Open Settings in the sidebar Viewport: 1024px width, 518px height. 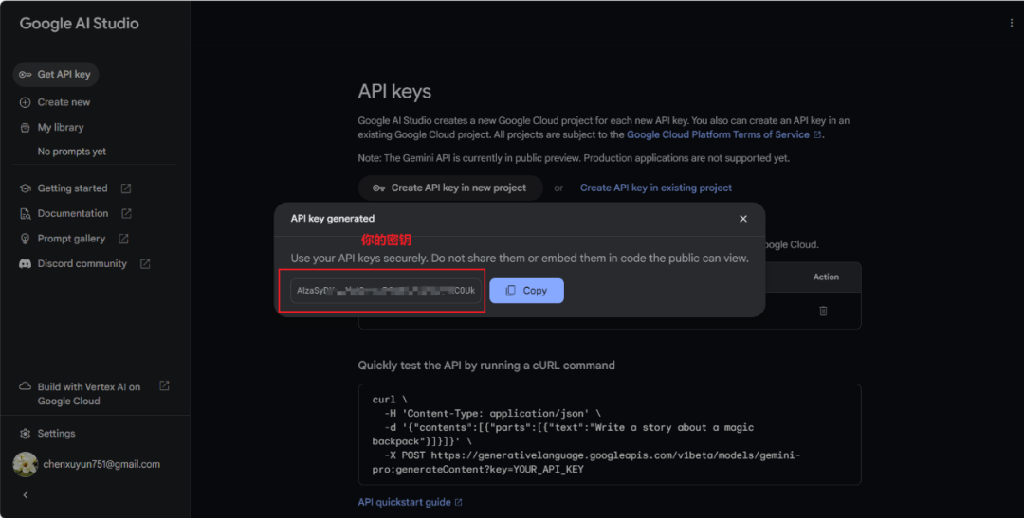[56, 433]
